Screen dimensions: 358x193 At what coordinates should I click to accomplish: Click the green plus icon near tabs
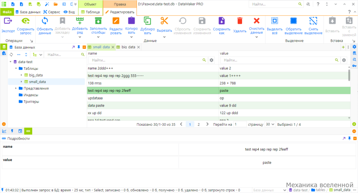click(343, 47)
